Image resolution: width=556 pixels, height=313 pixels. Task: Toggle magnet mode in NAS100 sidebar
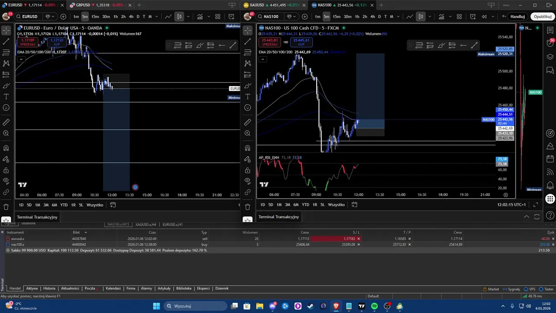click(248, 148)
